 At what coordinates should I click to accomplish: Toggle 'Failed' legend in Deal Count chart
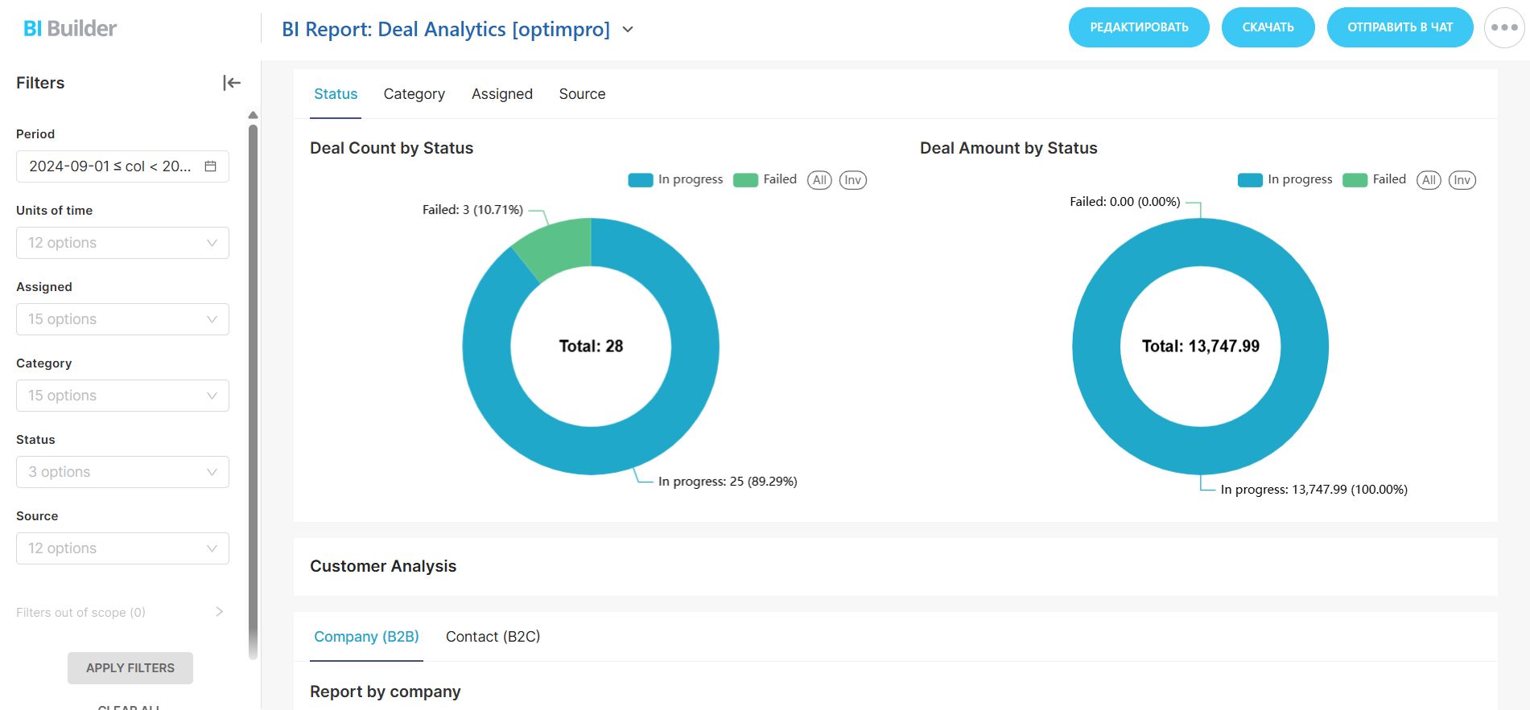click(765, 180)
